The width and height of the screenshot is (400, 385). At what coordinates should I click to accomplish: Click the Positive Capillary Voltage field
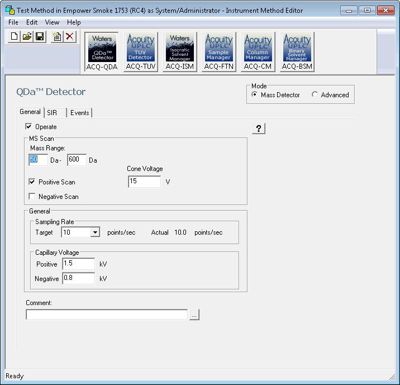[x=79, y=264]
